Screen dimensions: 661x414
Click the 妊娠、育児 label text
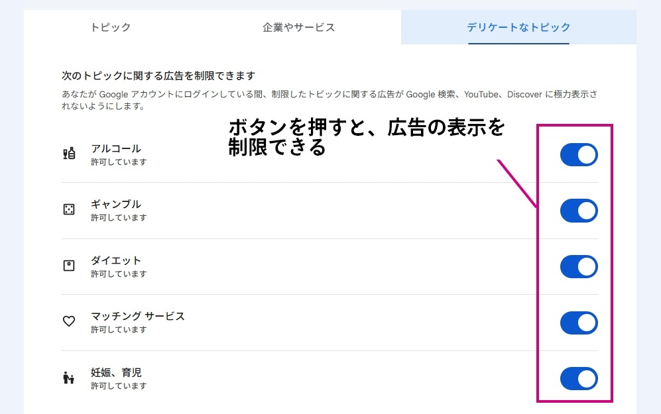click(x=116, y=372)
